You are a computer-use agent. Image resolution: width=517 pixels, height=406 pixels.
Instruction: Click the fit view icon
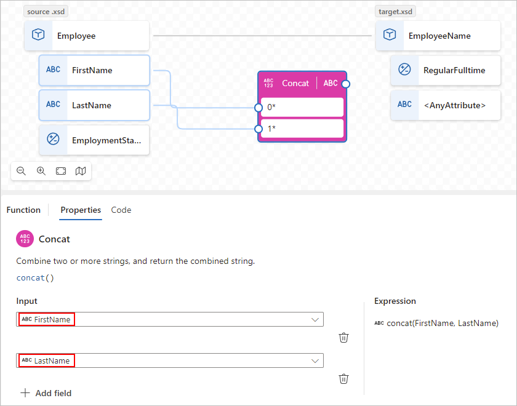(61, 171)
